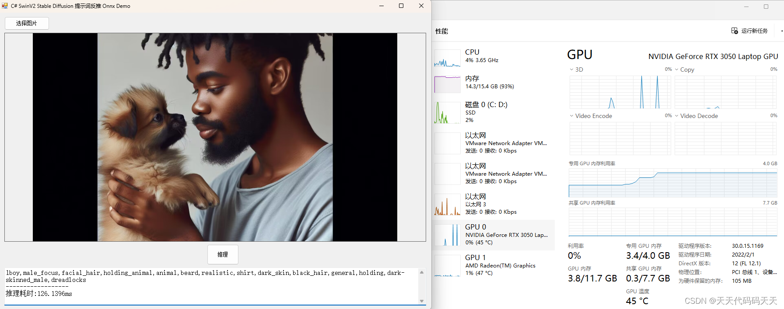Image resolution: width=784 pixels, height=309 pixels.
Task: Click the Video Decode usage graph
Action: 725,139
